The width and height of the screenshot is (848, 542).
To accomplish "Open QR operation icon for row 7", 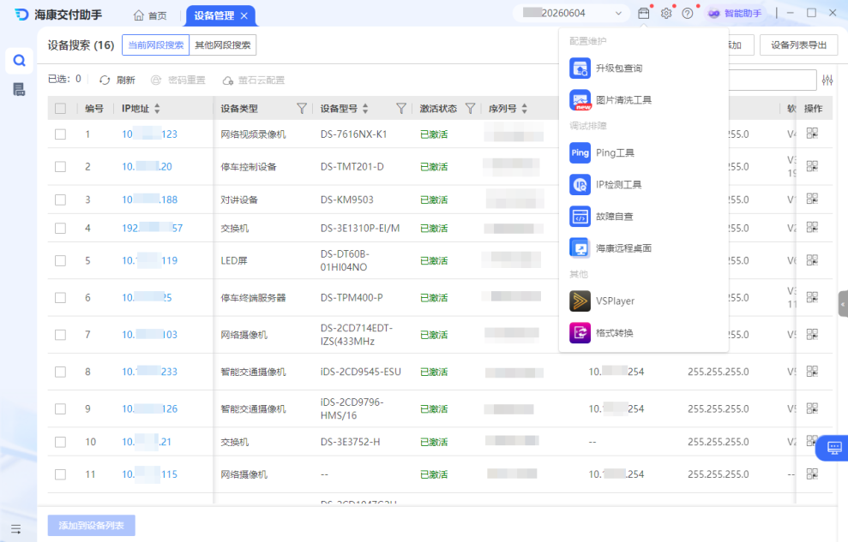I will click(812, 334).
